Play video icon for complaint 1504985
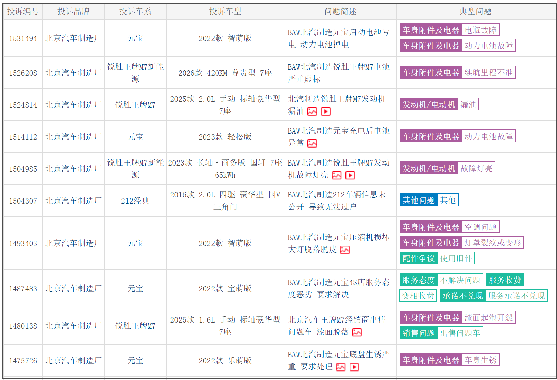Screen dimensions: 557x380 [x=350, y=175]
